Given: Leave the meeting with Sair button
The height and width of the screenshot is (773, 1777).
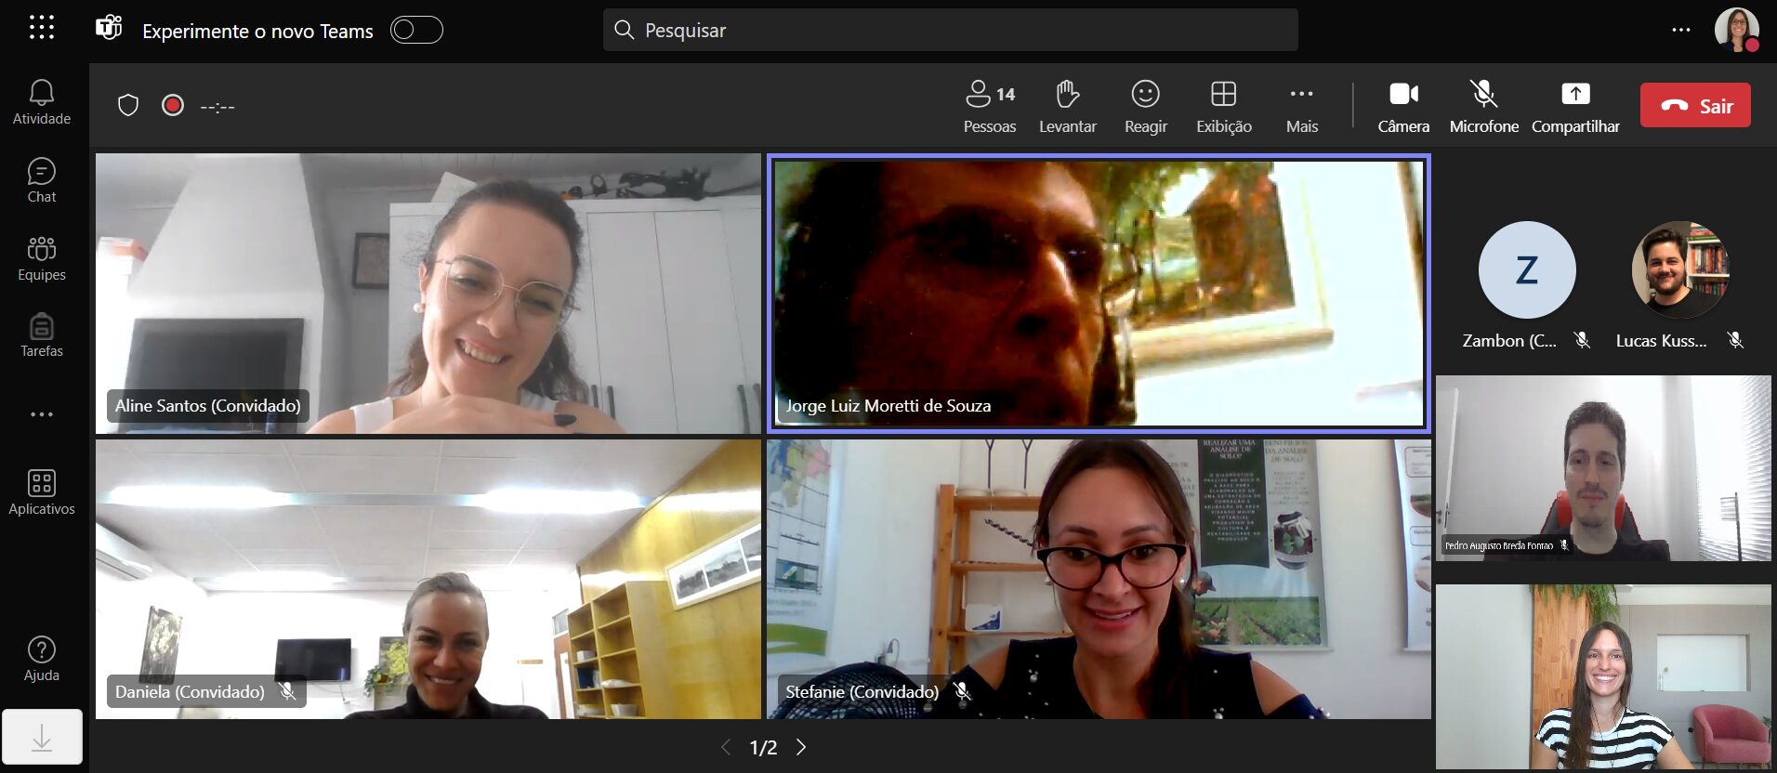Looking at the screenshot, I should [x=1695, y=106].
